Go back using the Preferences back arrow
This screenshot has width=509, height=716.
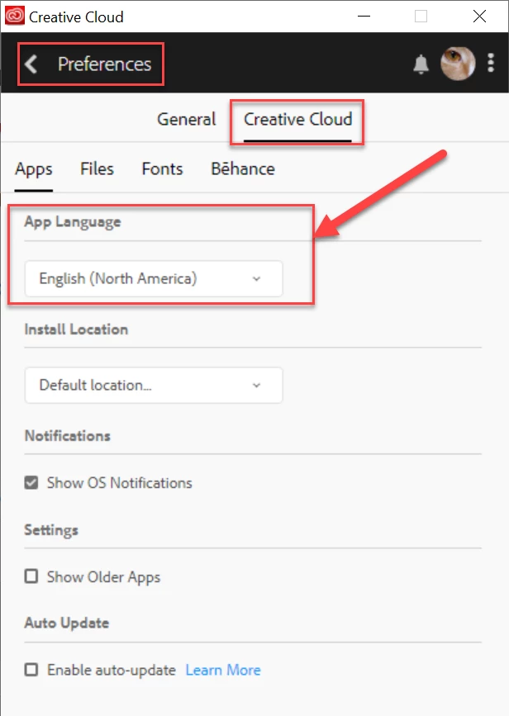(x=31, y=64)
